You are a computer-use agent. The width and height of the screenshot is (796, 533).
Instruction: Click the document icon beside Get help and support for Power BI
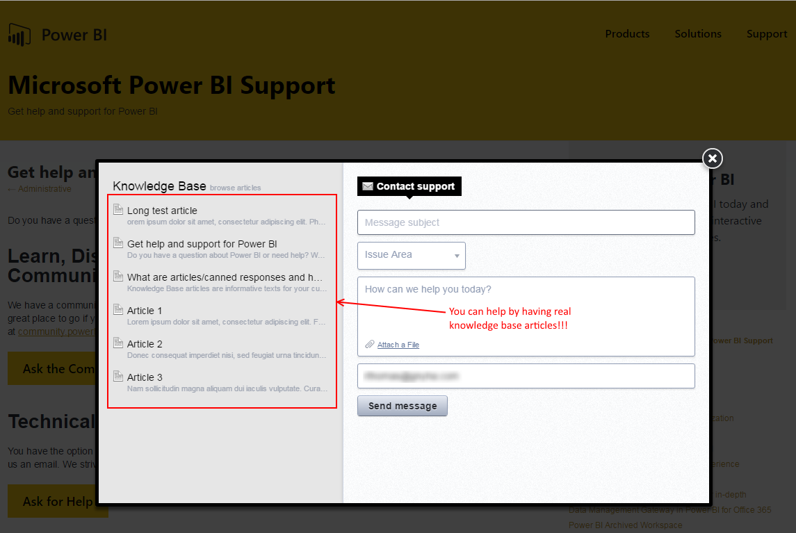pyautogui.click(x=118, y=243)
